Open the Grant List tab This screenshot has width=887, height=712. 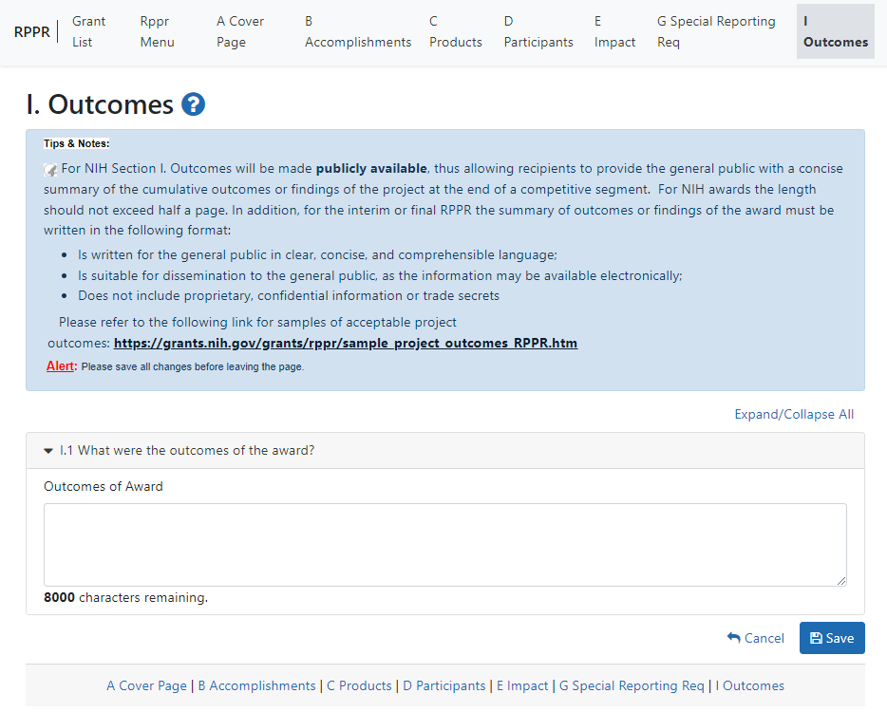[x=89, y=31]
